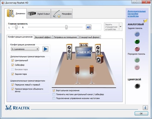Open the 5.1 динамика dropdown

(x=25, y=49)
